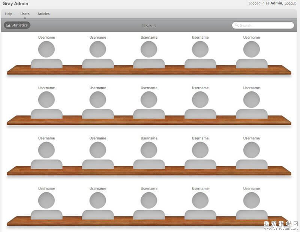Image resolution: width=300 pixels, height=232 pixels.
Task: Select the Users tab
Action: click(25, 14)
